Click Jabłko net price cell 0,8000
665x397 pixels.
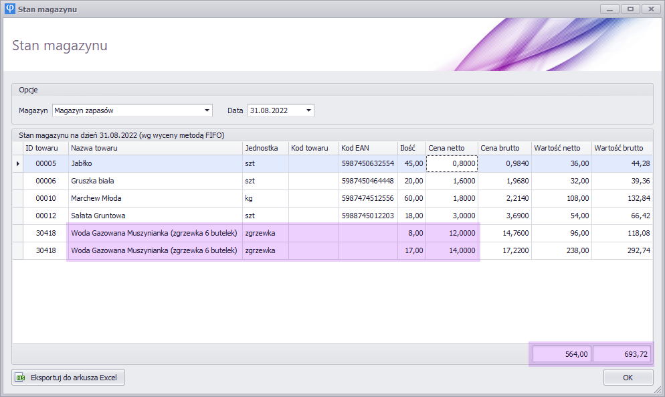(452, 163)
